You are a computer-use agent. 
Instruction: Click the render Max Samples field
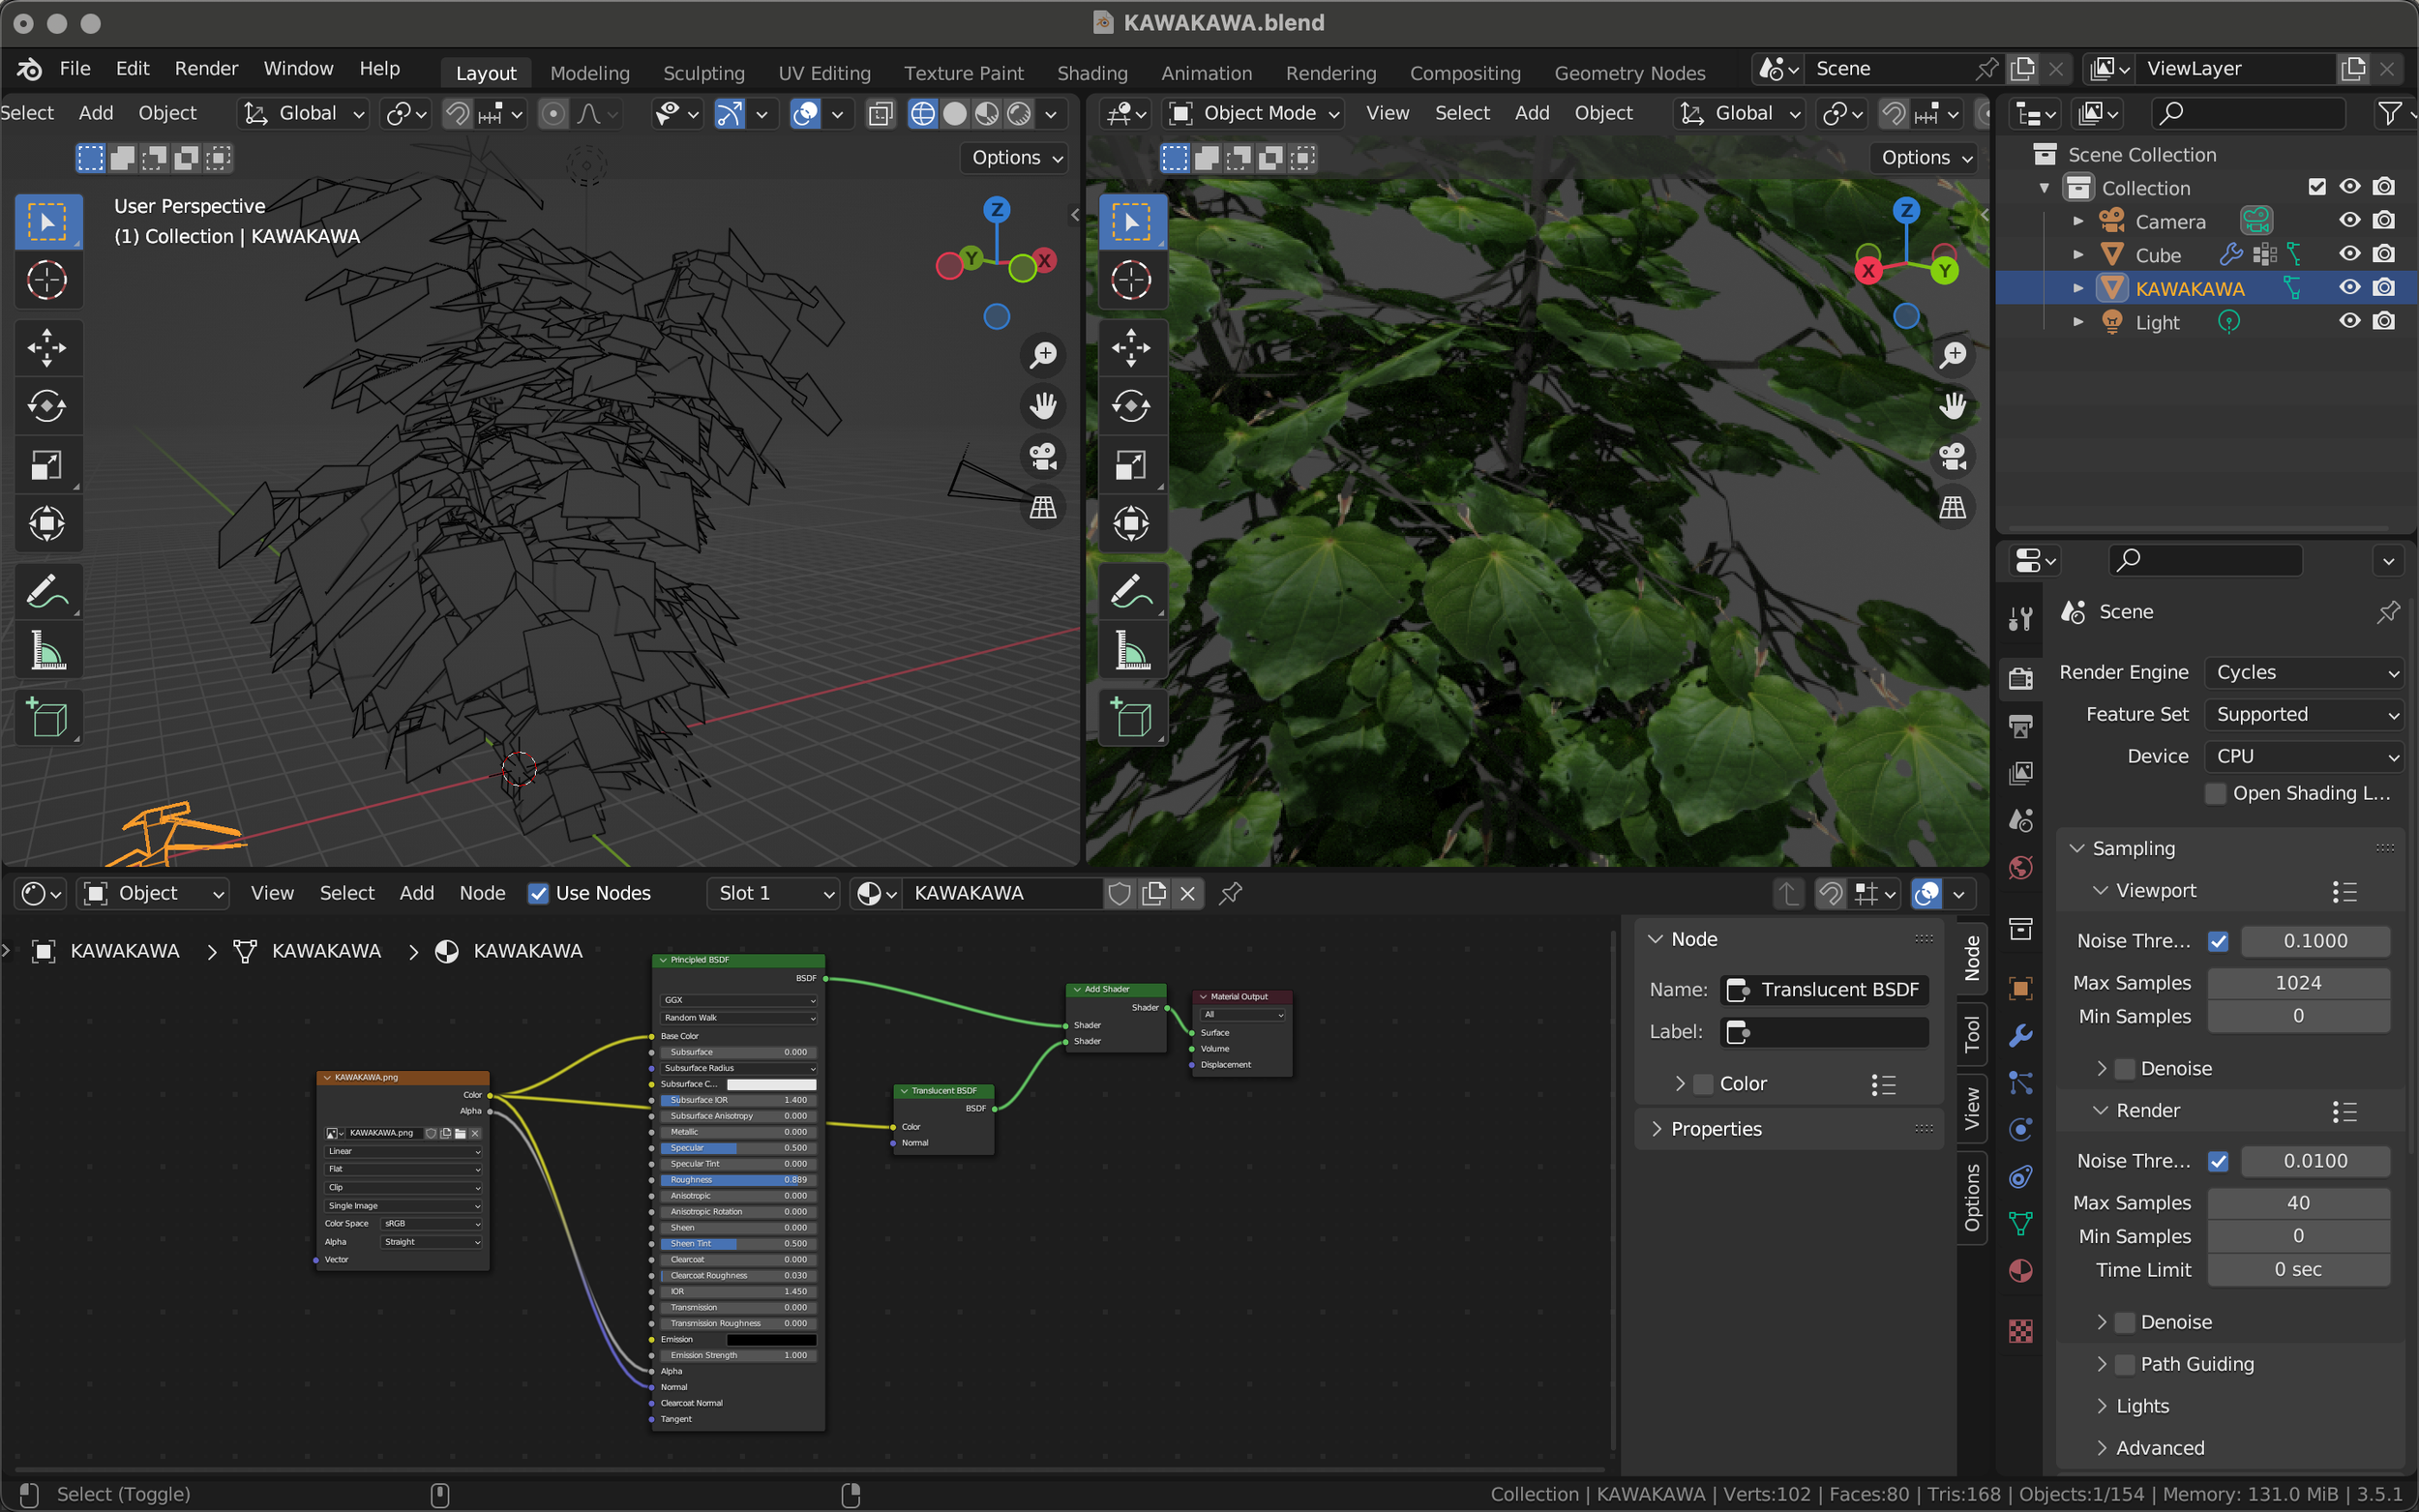point(2297,1202)
